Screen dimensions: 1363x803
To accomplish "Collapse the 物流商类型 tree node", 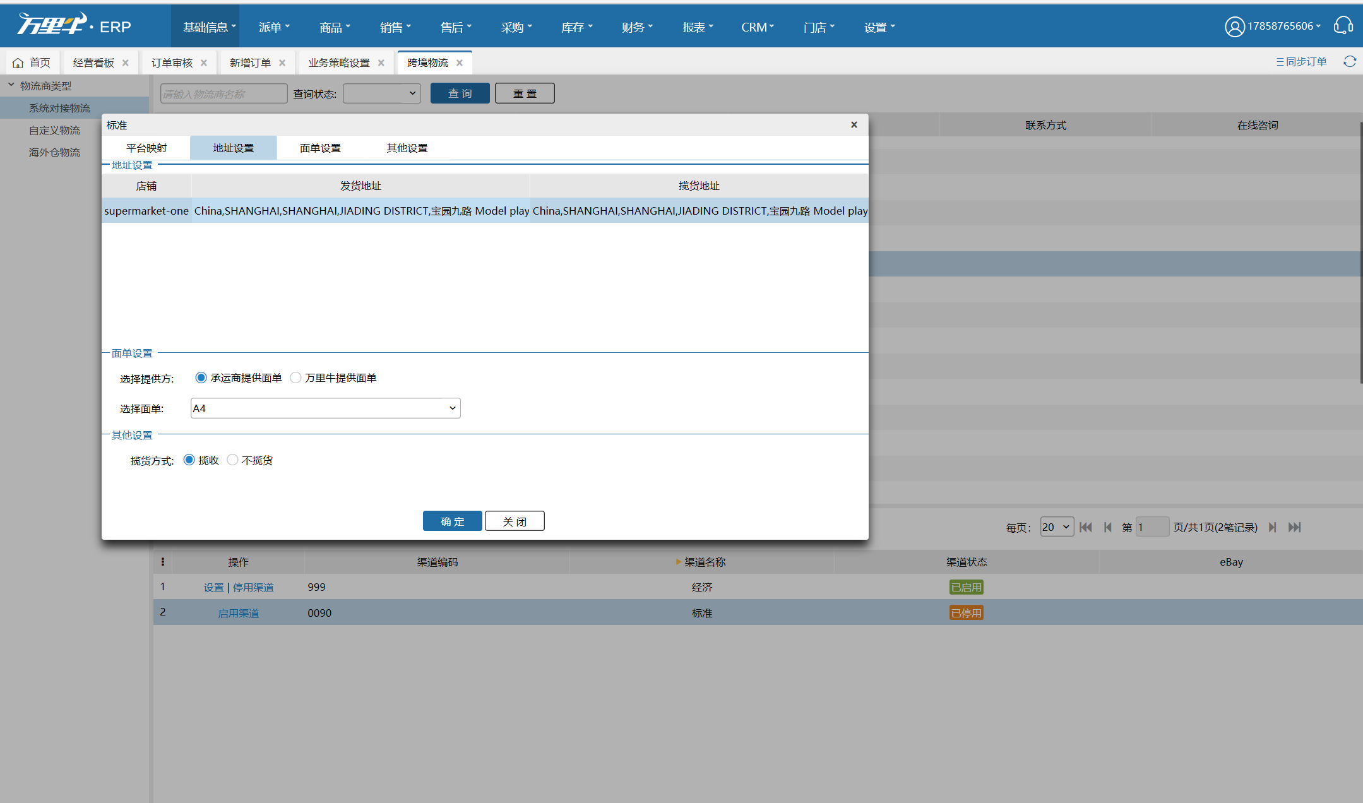I will (x=11, y=85).
